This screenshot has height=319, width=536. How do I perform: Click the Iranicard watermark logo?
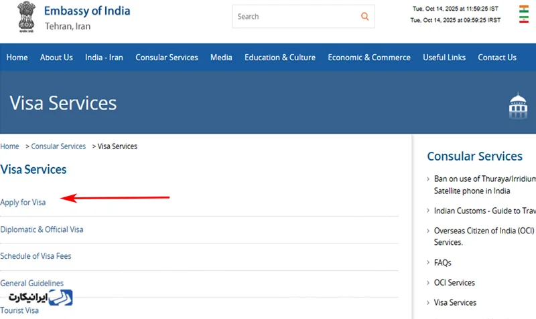pos(40,297)
